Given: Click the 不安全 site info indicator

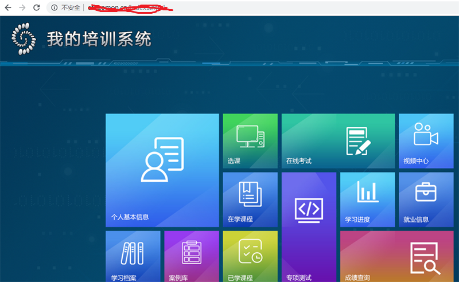Looking at the screenshot, I should point(66,7).
